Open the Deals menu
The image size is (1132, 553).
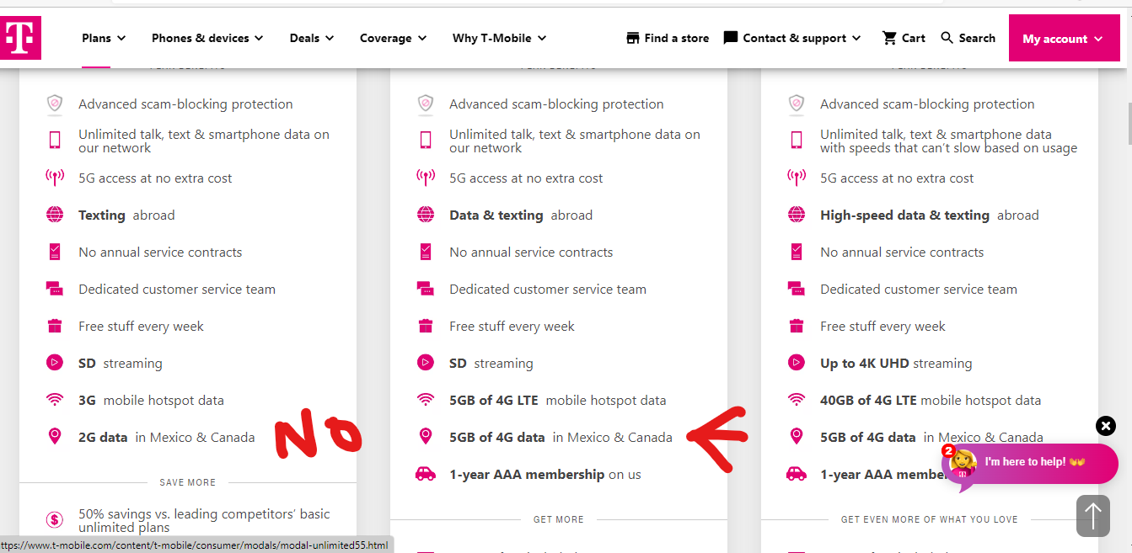pos(312,38)
